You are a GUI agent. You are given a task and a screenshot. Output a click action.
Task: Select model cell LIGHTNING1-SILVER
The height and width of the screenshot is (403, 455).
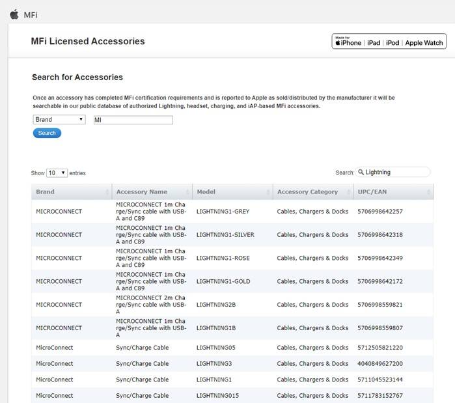[x=225, y=235]
